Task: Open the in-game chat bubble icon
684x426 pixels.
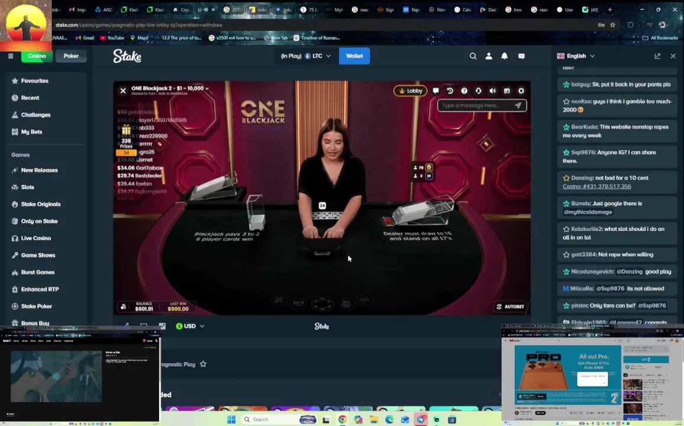Action: [435, 91]
